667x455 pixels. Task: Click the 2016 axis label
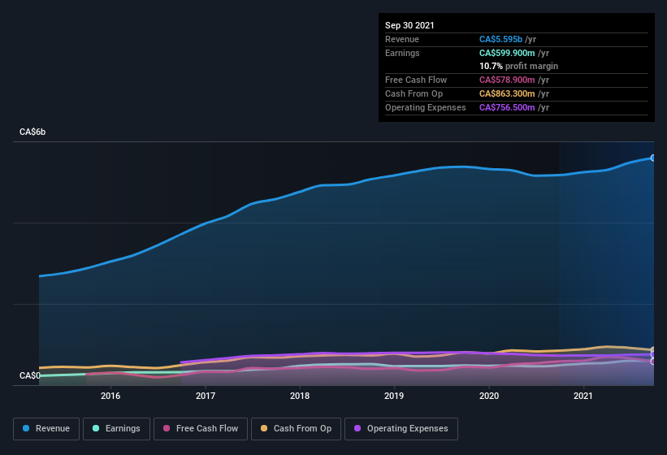click(110, 396)
